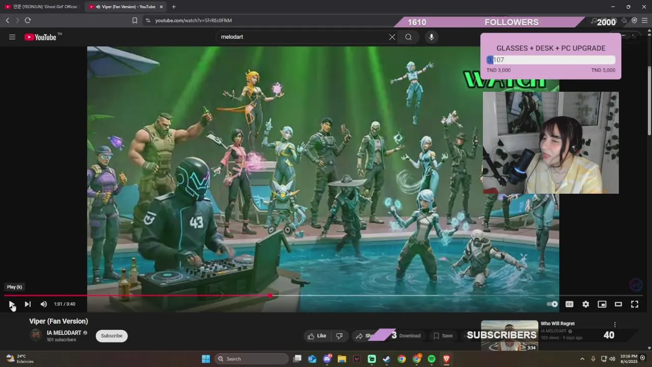
Task: Open the Brave shields icon
Action: pyautogui.click(x=634, y=20)
